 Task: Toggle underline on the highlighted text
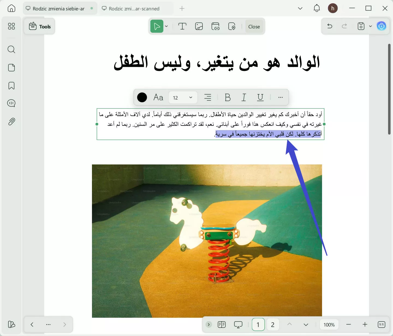pyautogui.click(x=260, y=97)
